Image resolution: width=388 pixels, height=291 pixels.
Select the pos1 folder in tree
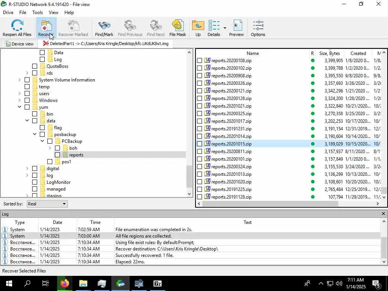[x=66, y=161]
